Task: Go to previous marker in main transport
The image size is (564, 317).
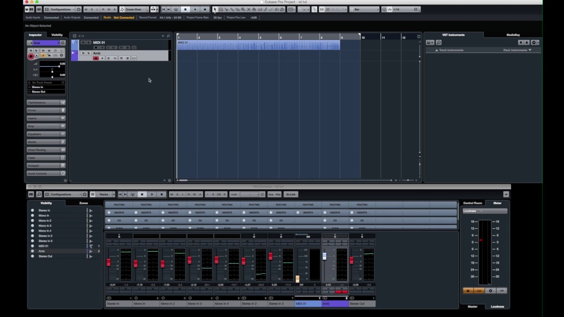Action: click(163, 9)
